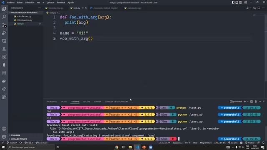Click Windows taskbar search box
This screenshot has height=150, width=267.
pyautogui.click(x=30, y=147)
